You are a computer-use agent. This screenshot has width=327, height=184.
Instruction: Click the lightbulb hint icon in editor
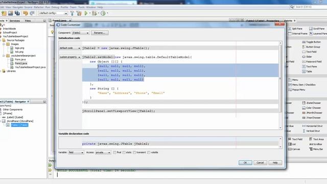[x=52, y=32]
